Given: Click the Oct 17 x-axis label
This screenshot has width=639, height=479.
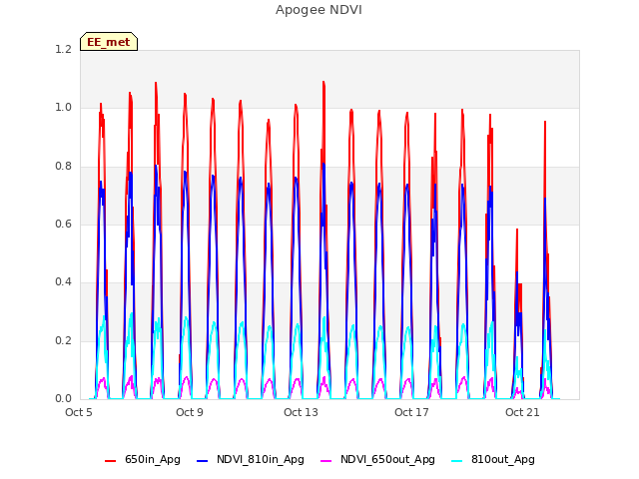Looking at the screenshot, I should [x=411, y=412].
